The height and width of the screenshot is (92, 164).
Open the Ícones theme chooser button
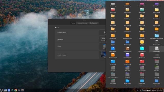tap(102, 47)
